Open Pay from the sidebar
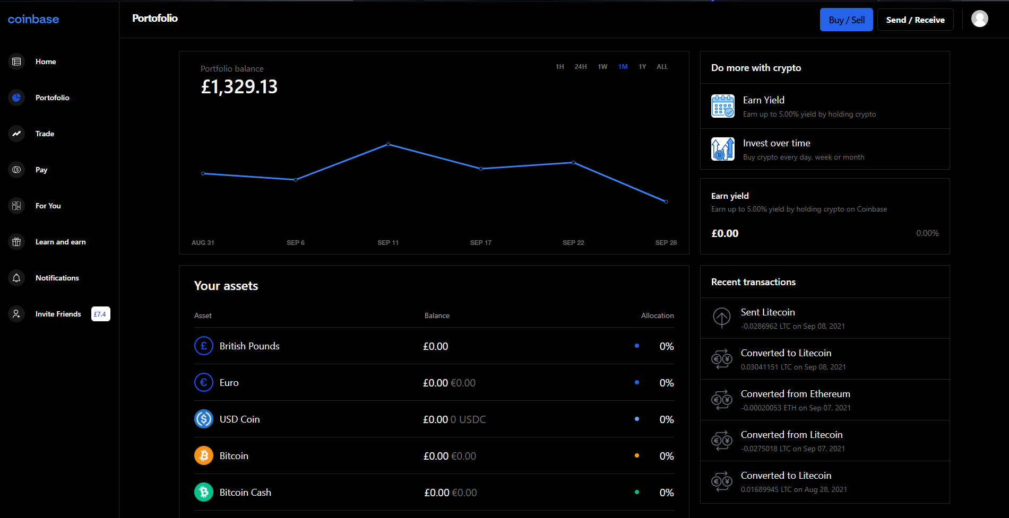The width and height of the screenshot is (1009, 518). pyautogui.click(x=41, y=170)
